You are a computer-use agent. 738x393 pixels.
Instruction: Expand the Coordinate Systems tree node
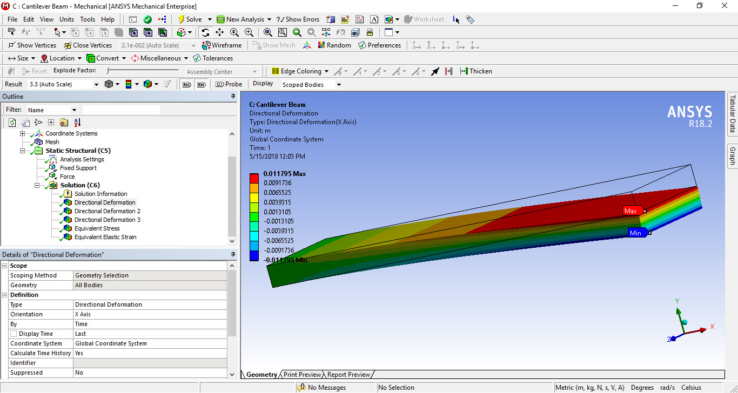[x=23, y=133]
